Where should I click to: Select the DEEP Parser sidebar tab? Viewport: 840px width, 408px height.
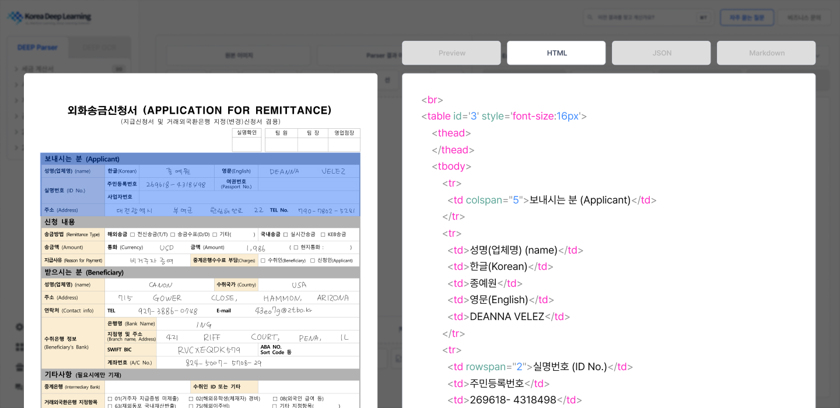coord(37,47)
